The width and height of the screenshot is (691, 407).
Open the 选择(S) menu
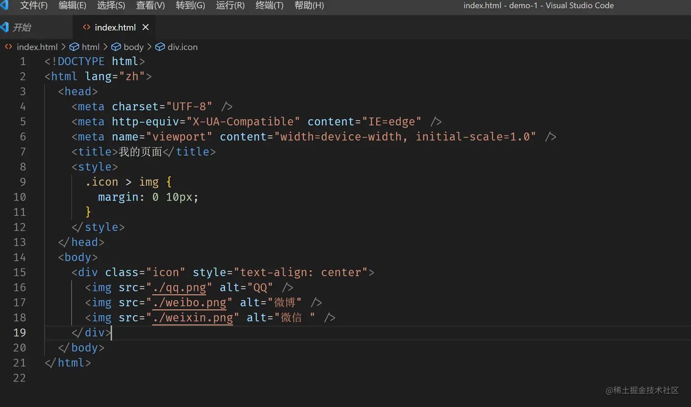tap(111, 5)
